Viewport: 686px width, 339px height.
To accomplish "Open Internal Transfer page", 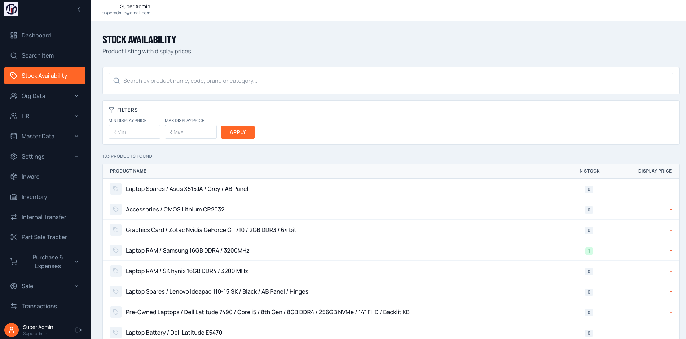I will [45, 217].
